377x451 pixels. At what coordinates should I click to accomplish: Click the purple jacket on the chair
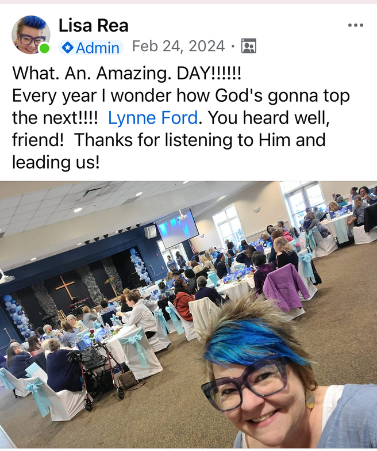[285, 286]
